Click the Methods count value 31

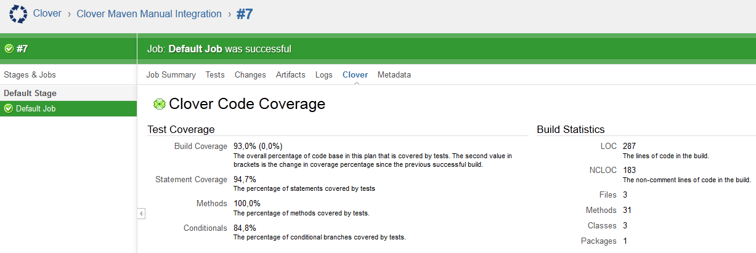pyautogui.click(x=627, y=210)
